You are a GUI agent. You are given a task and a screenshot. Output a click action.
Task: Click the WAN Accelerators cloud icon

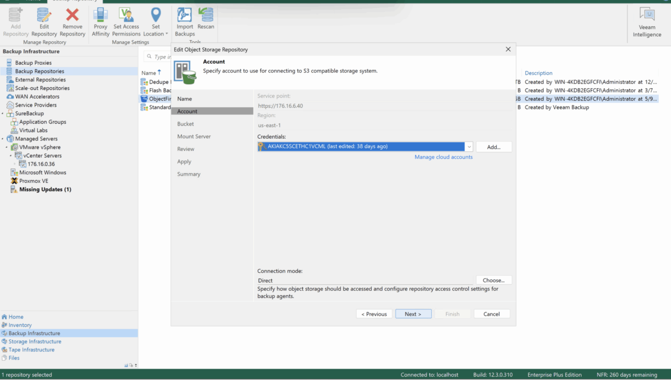(10, 97)
